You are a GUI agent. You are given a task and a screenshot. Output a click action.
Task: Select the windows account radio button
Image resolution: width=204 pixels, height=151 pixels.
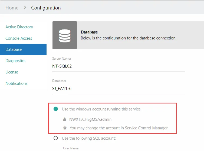click(56, 109)
